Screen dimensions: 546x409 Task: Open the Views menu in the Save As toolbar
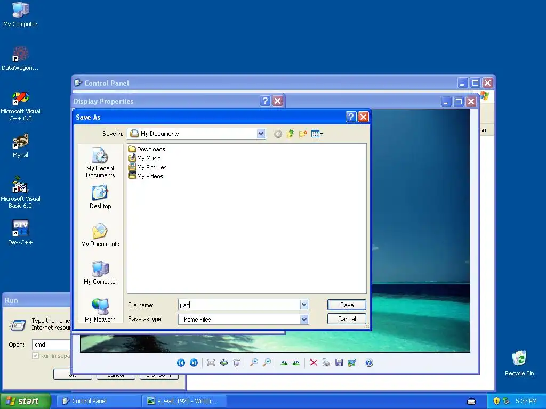317,134
